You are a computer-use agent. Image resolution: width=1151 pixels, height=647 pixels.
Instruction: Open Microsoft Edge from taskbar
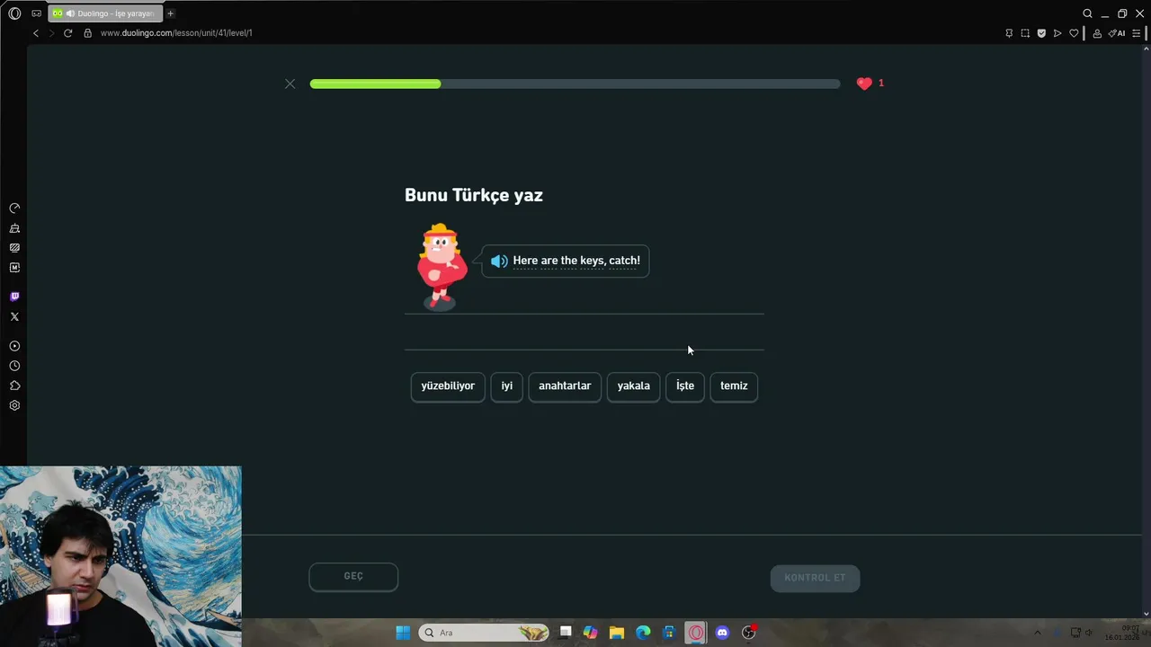tap(643, 633)
